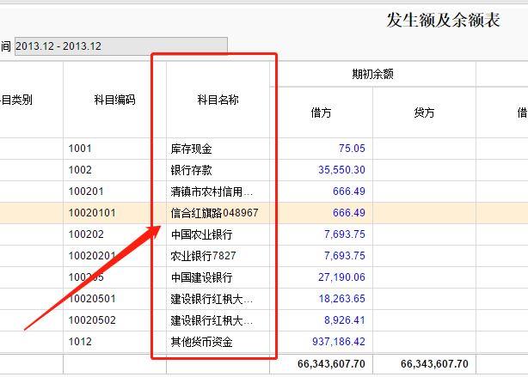528x377 pixels.
Task: Click the 清镇市农村信用 account name
Action: point(212,192)
